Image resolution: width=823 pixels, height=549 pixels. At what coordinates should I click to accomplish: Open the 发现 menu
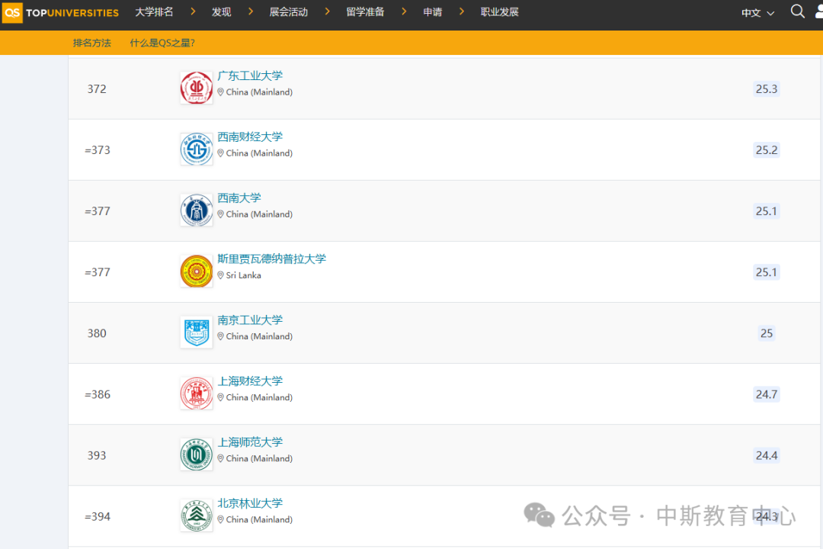221,12
